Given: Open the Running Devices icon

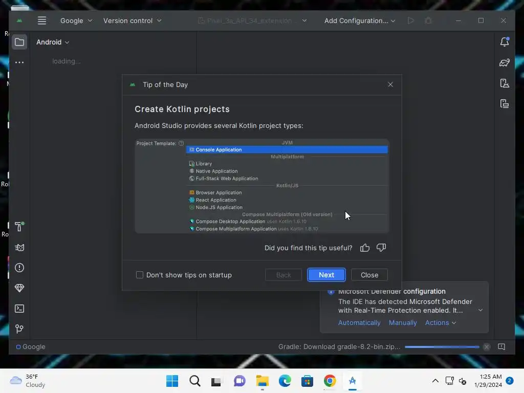Looking at the screenshot, I should click(505, 103).
